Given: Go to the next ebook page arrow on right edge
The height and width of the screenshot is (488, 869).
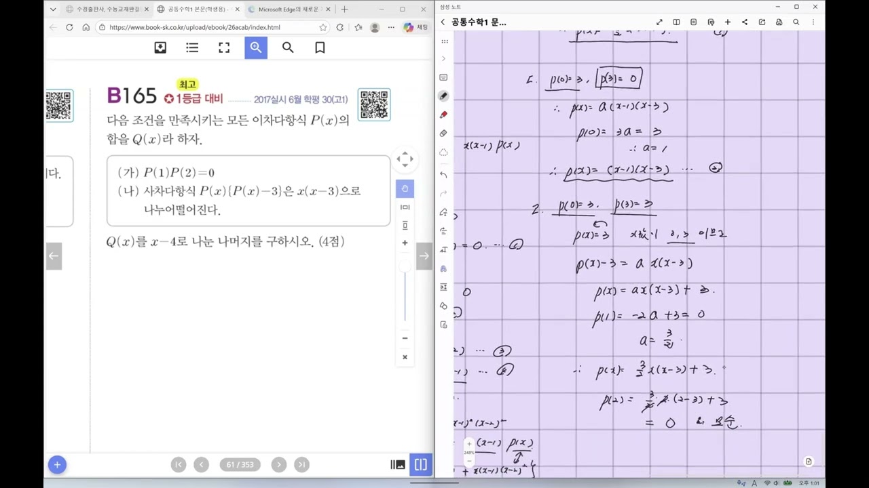Looking at the screenshot, I should click(424, 256).
